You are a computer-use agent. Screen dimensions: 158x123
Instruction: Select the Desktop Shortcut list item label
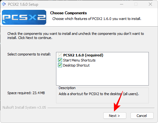[x=76, y=65]
